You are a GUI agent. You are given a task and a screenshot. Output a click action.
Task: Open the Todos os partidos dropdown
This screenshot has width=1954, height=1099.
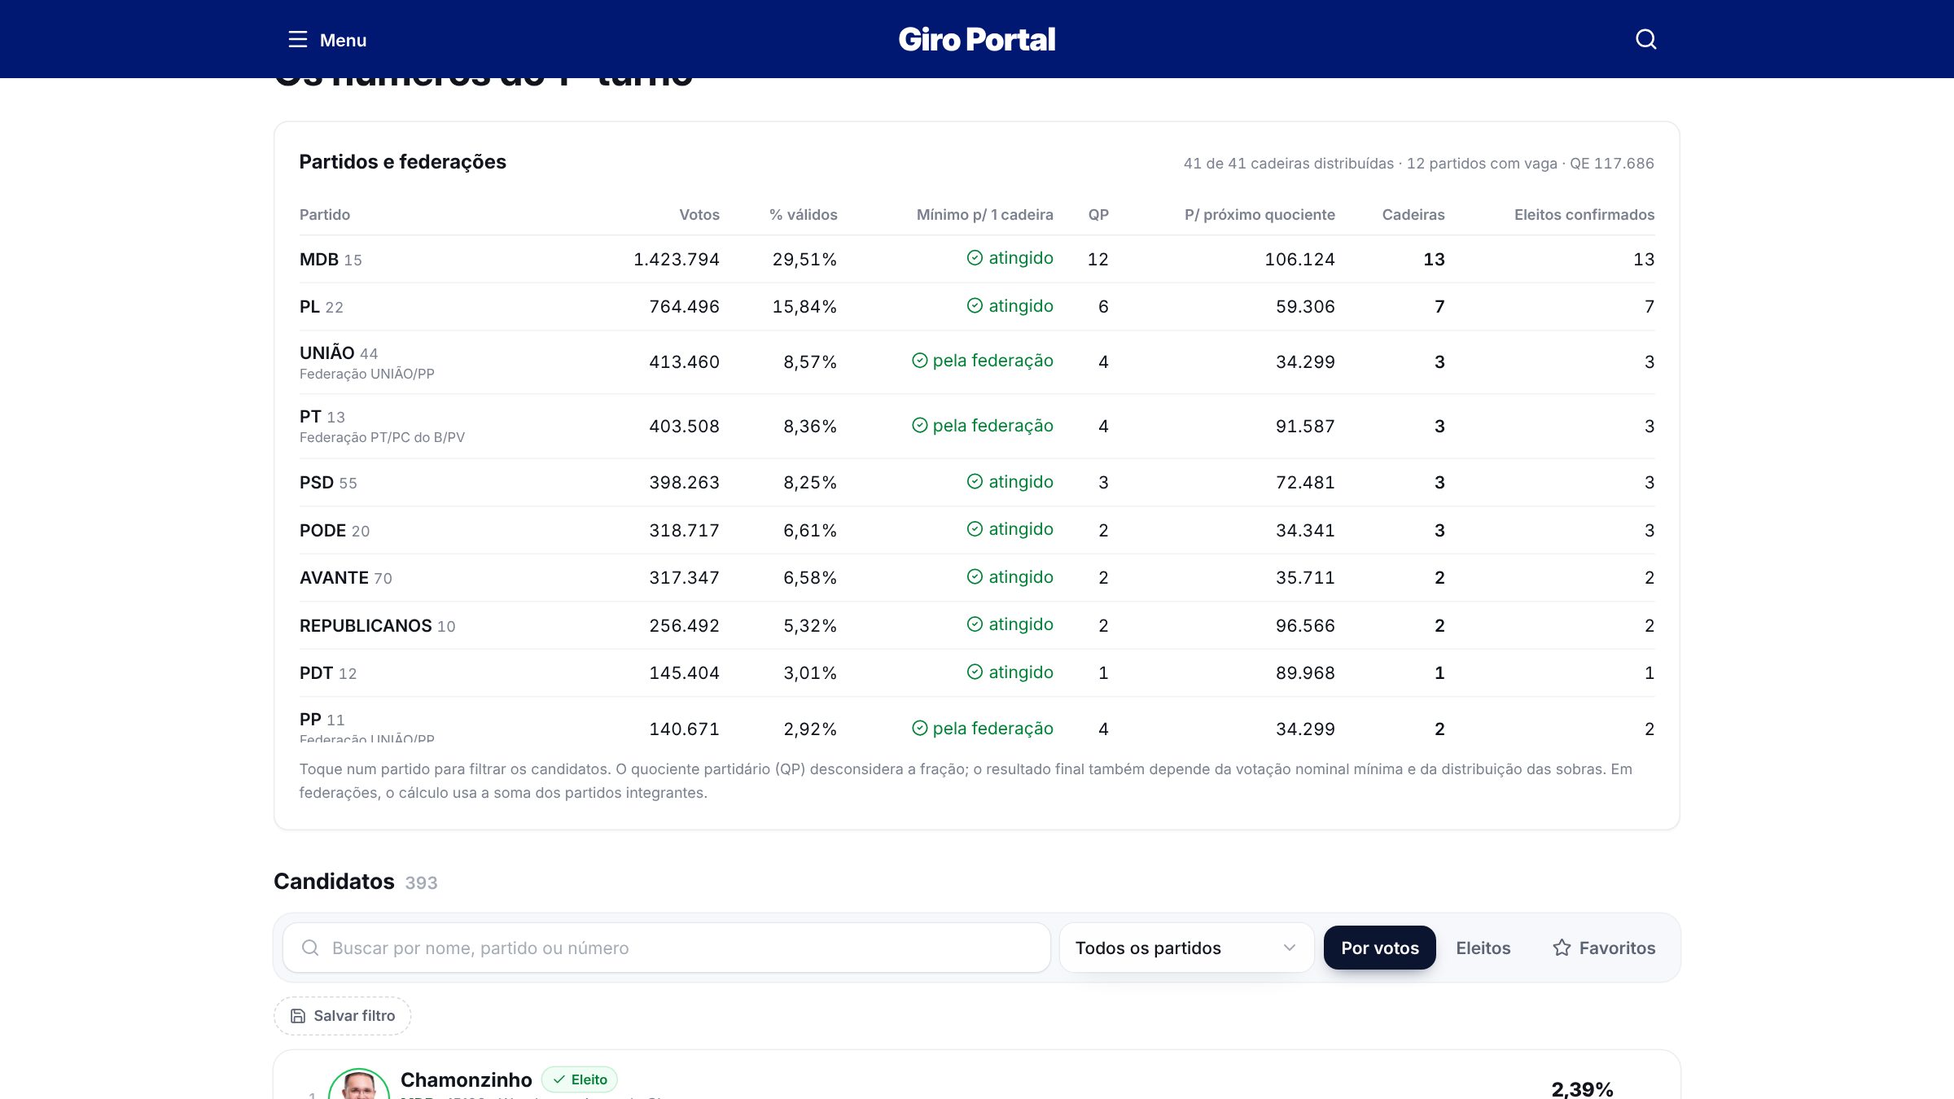point(1185,948)
